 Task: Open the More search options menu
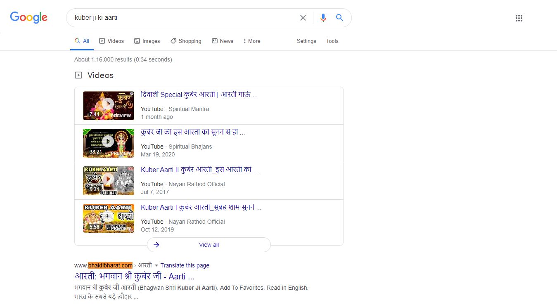point(251,41)
